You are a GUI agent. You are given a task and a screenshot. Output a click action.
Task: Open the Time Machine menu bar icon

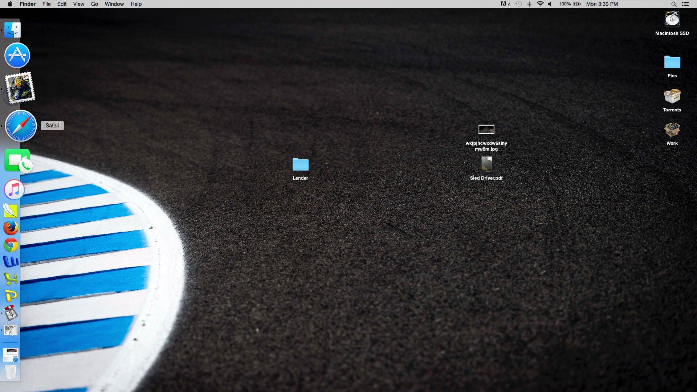click(x=519, y=4)
